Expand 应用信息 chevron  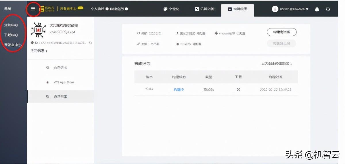(x=47, y=51)
